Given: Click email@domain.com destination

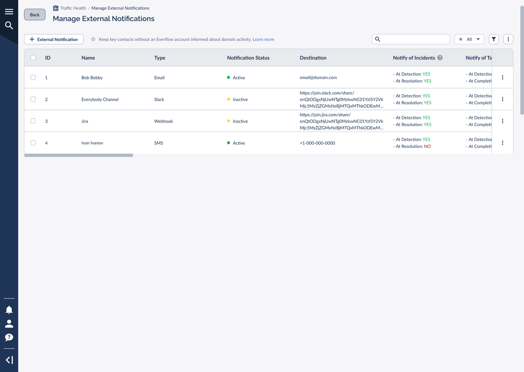Looking at the screenshot, I should (318, 78).
